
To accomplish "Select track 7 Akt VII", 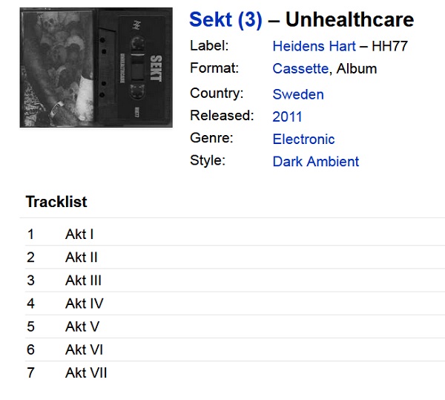I will (235, 373).
